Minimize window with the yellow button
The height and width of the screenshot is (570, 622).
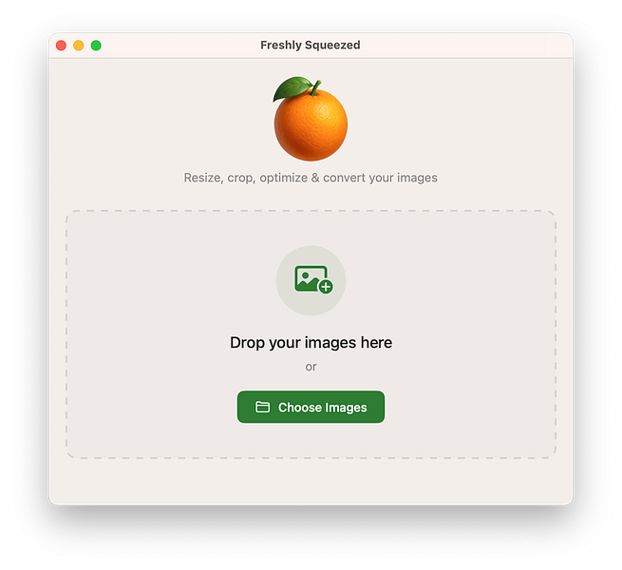79,46
